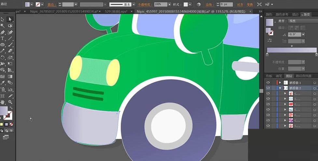
Task: Click the 变换 link in control bar
Action: pyautogui.click(x=250, y=5)
